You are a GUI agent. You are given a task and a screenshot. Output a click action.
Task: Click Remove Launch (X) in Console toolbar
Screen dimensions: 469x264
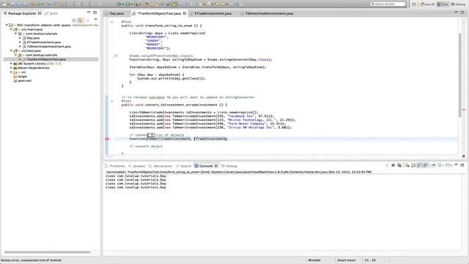(393, 165)
